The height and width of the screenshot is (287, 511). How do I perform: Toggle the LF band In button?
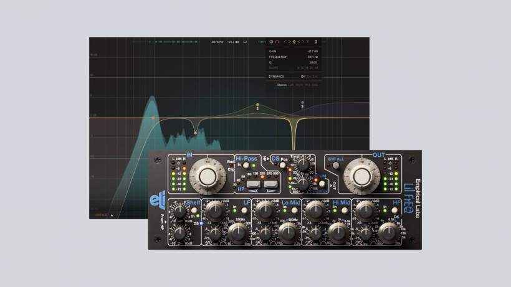coord(244,210)
